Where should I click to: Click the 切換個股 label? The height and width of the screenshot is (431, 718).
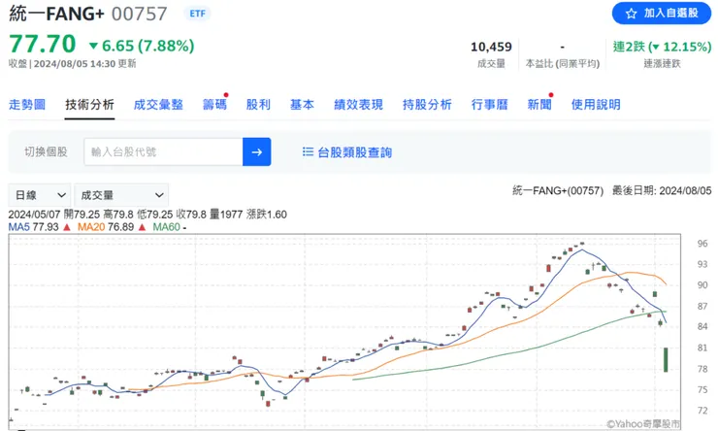pos(46,152)
